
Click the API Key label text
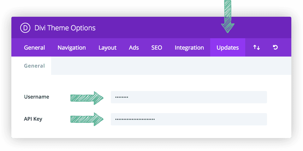click(33, 119)
